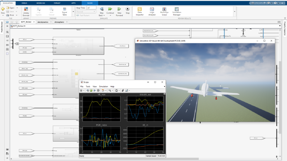Expand the Review Results gallery dropdown
The height and width of the screenshot is (161, 287).
pyautogui.click(x=235, y=12)
